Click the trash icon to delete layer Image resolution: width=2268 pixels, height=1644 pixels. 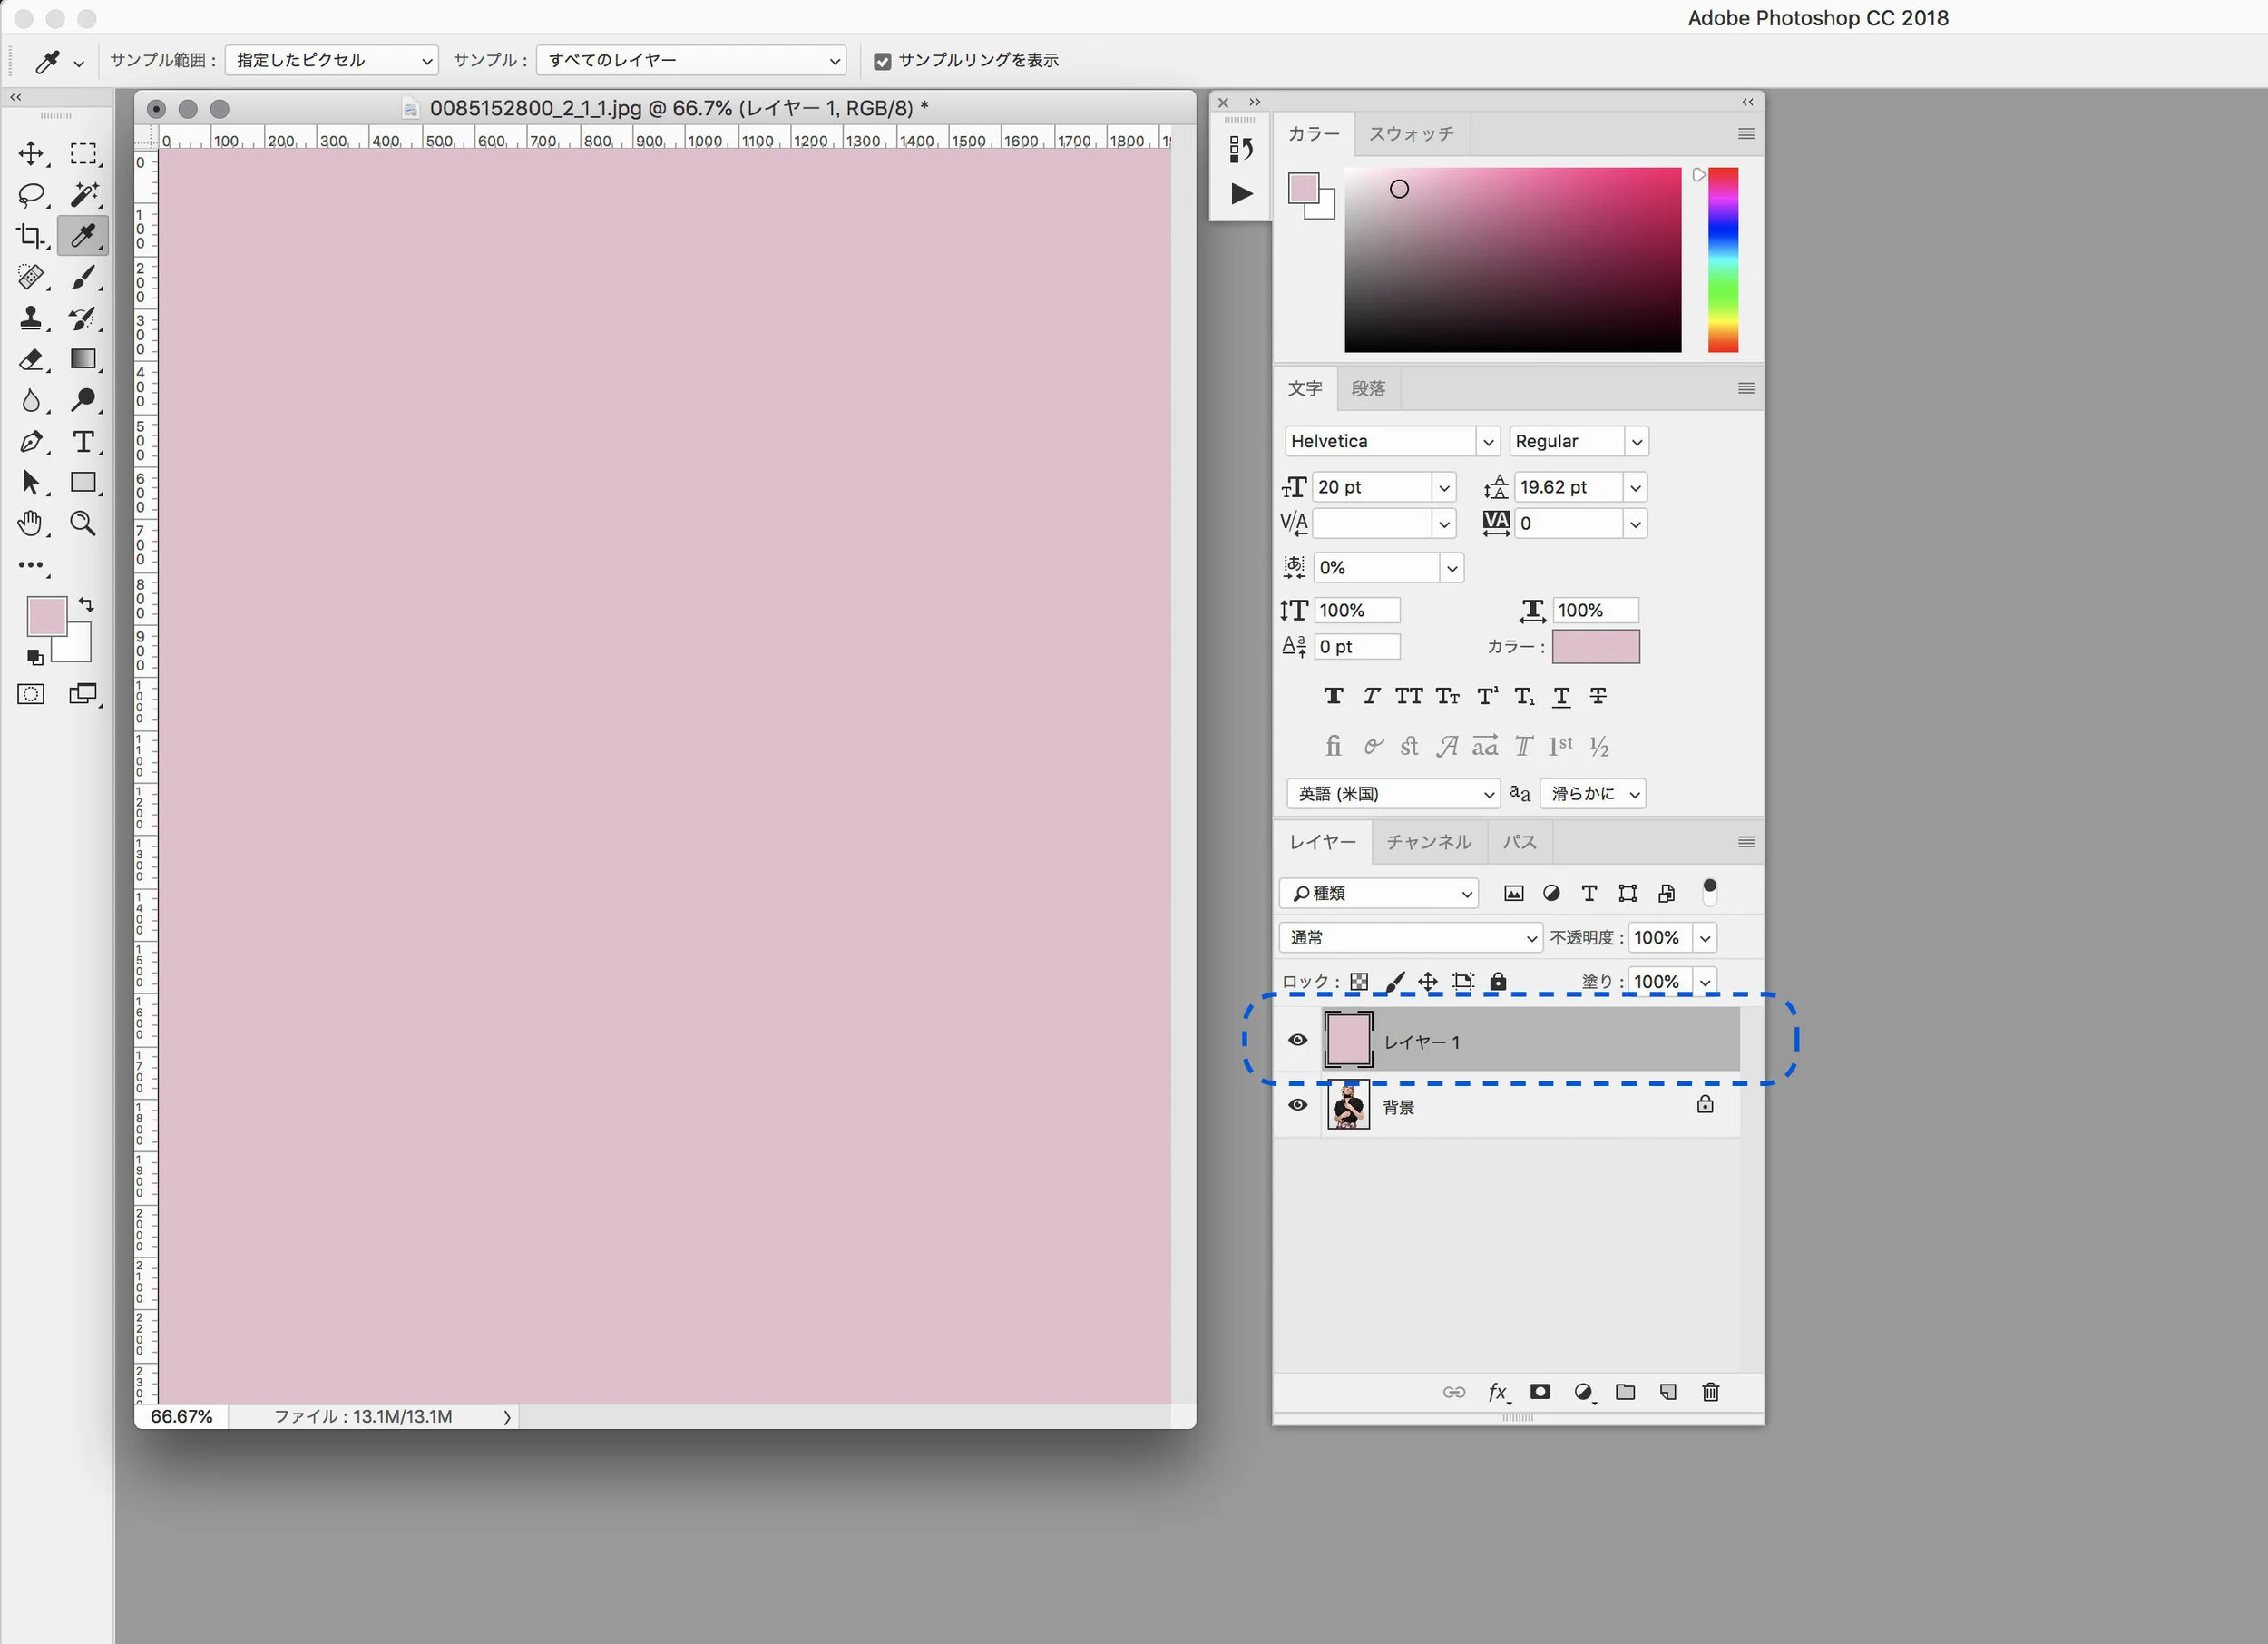coord(1710,1391)
